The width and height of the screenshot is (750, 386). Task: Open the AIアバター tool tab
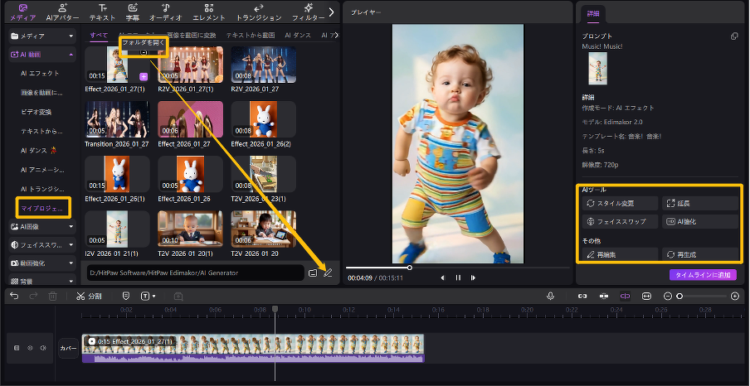(x=64, y=12)
